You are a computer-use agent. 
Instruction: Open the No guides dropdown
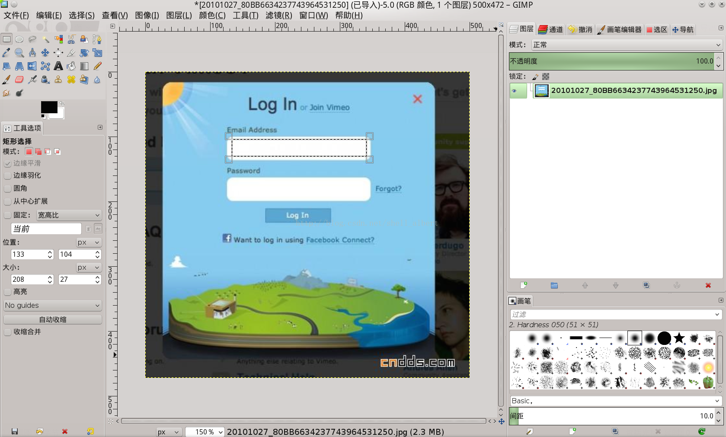53,306
